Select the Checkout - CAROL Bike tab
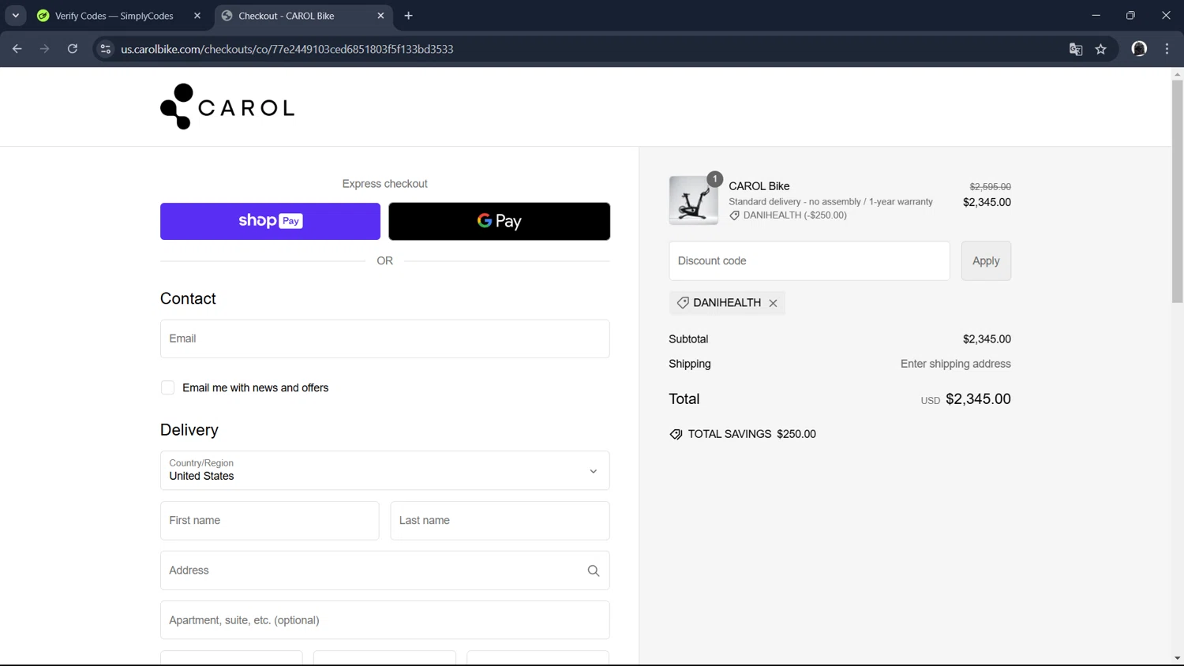 coord(304,16)
